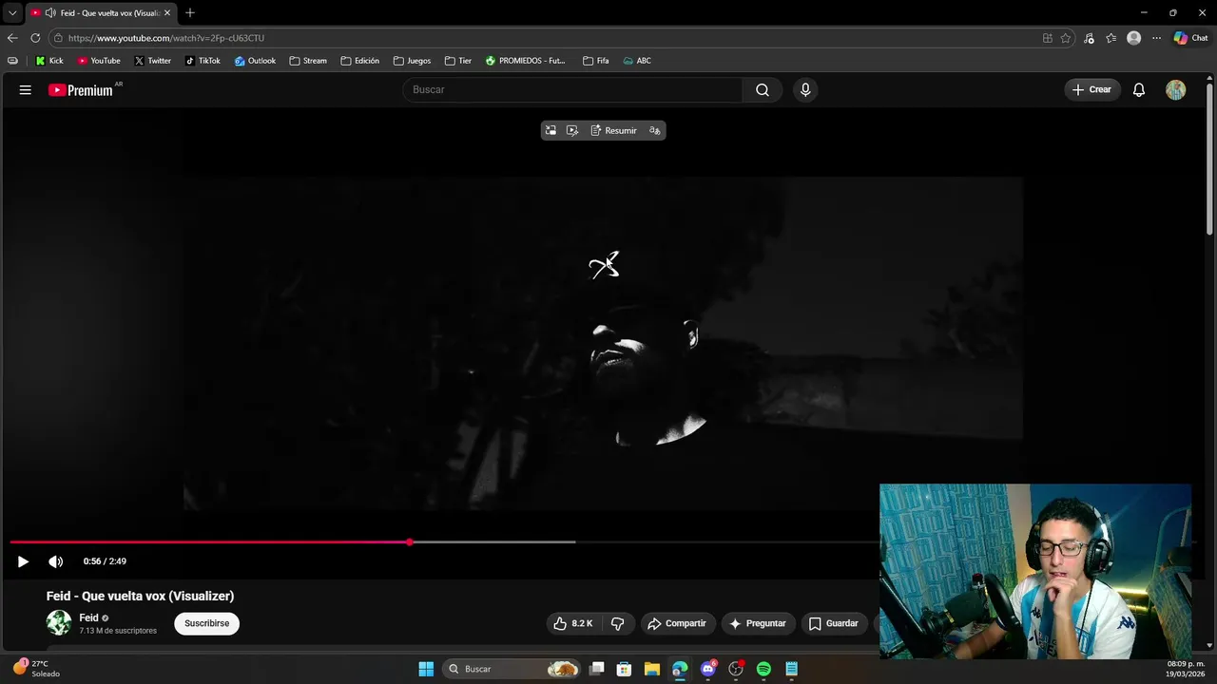Open Task View on the taskbar
The height and width of the screenshot is (684, 1217).
[x=596, y=669]
